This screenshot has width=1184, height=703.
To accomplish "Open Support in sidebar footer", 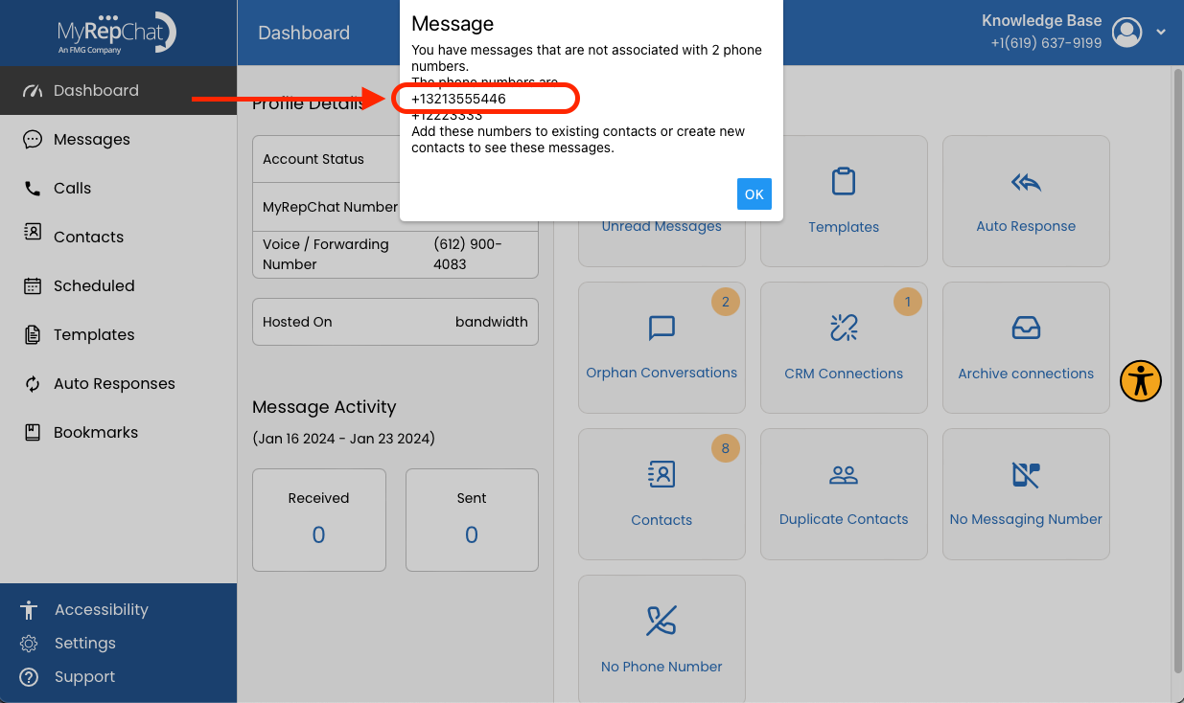I will click(84, 676).
